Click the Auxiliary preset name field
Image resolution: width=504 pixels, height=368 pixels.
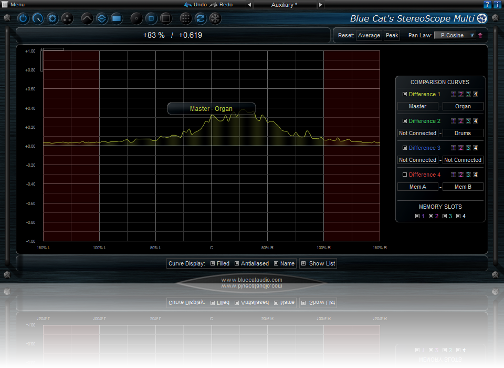(x=285, y=5)
